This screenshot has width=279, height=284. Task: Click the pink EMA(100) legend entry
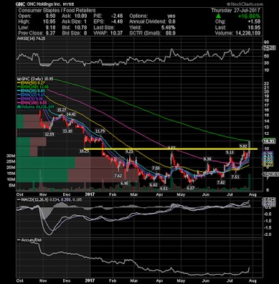tap(31, 103)
